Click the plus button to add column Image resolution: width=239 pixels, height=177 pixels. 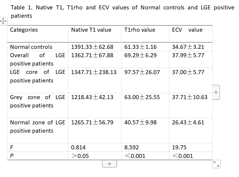(x=216, y=92)
